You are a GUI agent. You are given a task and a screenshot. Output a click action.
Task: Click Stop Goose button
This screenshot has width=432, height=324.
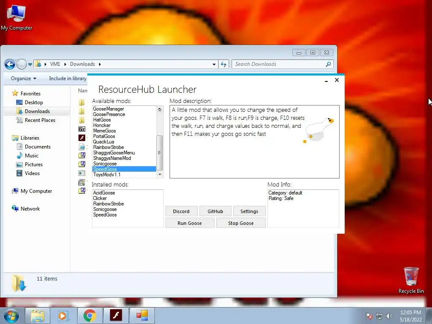[x=241, y=223]
